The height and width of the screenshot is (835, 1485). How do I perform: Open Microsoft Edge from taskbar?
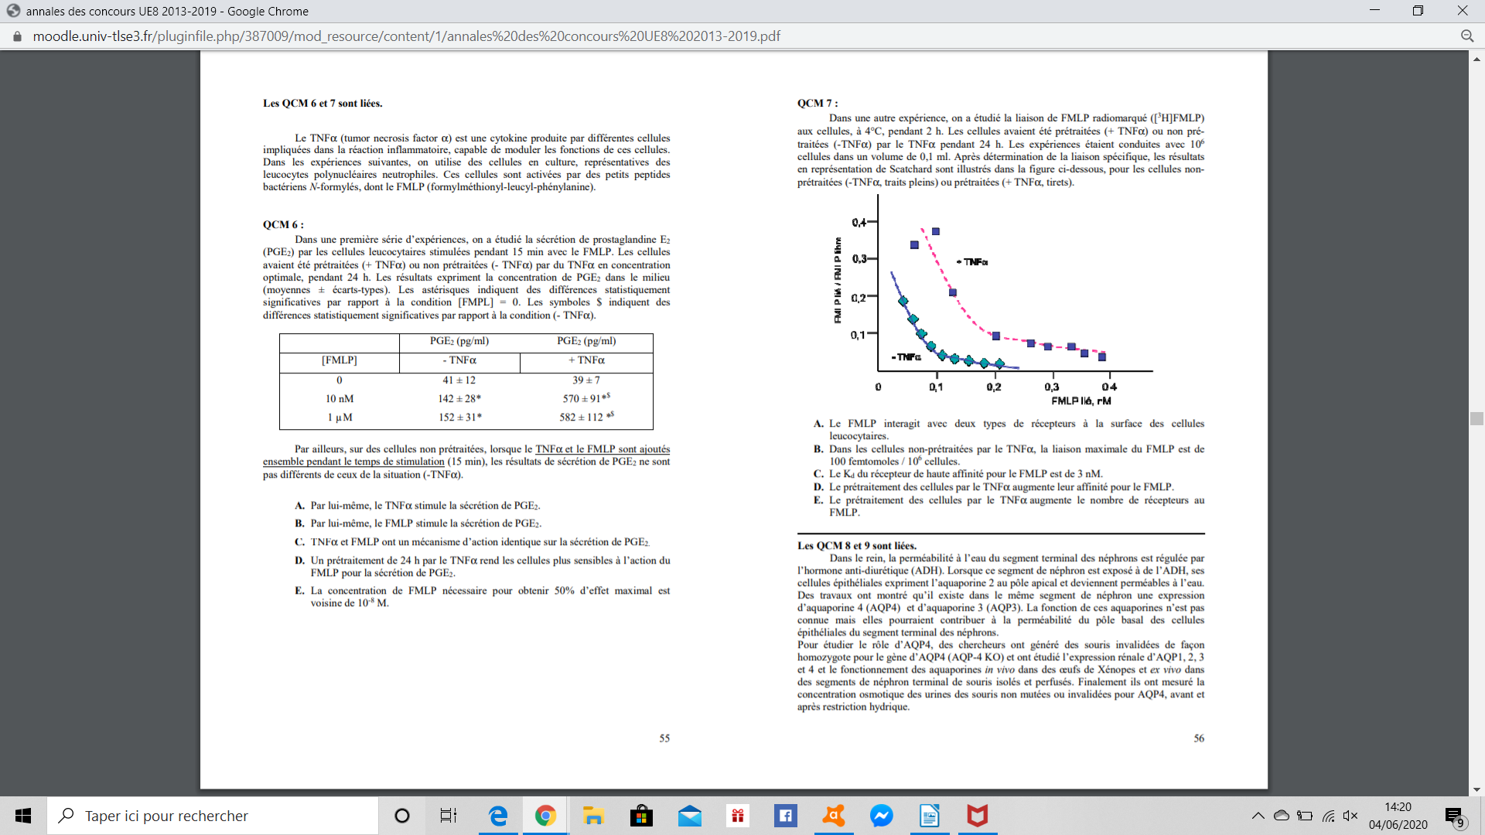click(x=498, y=816)
